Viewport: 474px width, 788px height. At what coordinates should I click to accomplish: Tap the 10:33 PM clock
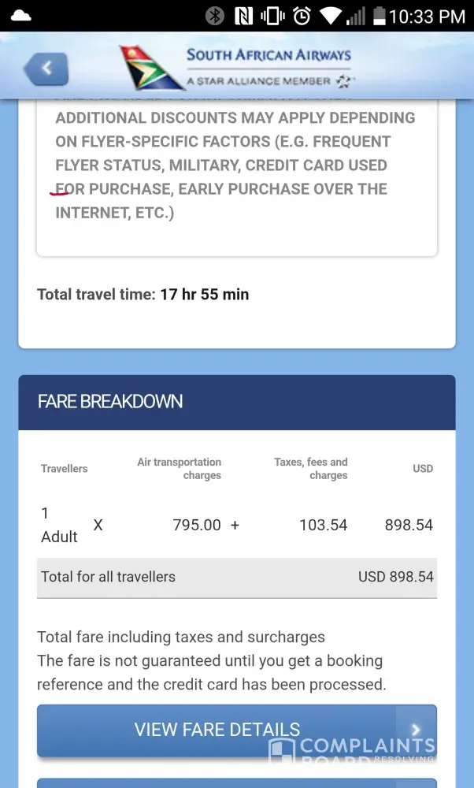(428, 16)
